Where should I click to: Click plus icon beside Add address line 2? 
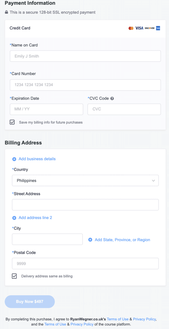(14, 218)
